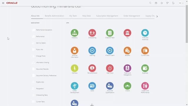Open the Benefits app
Image resolution: width=188 pixels, height=106 pixels.
pyautogui.click(x=127, y=50)
